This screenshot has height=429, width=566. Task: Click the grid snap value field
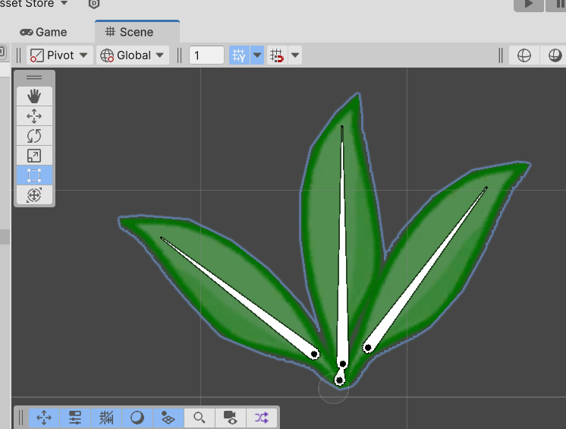coord(206,55)
